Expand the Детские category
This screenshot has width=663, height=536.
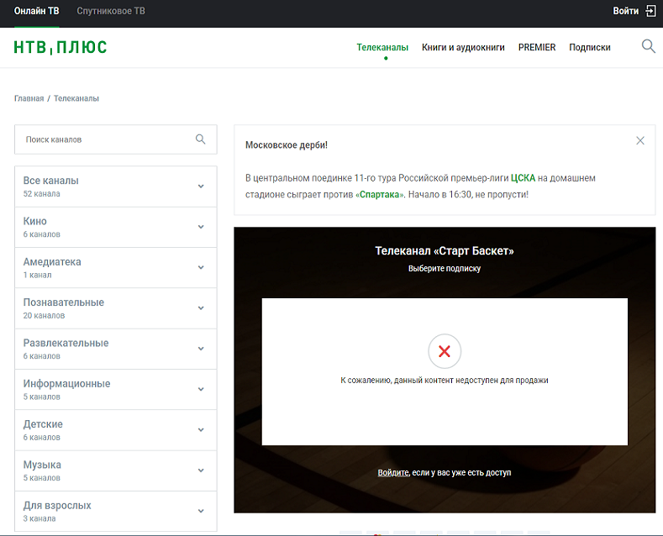[x=116, y=430]
